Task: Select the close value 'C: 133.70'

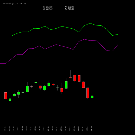Action: coord(48,7)
